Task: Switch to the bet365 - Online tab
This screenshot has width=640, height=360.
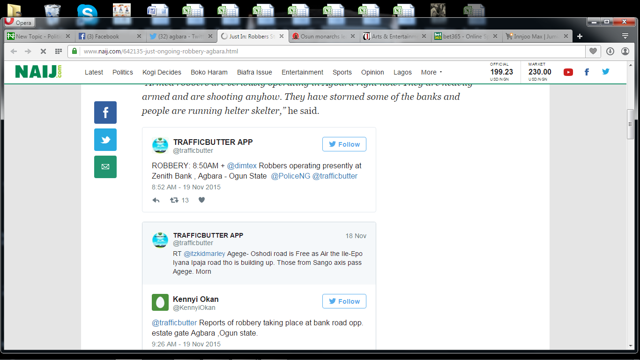Action: click(x=466, y=37)
